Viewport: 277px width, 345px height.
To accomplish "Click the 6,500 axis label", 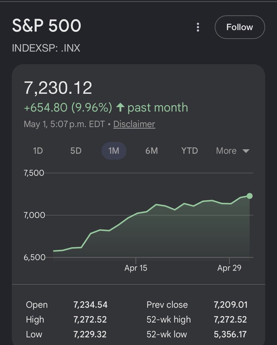I will click(x=35, y=257).
